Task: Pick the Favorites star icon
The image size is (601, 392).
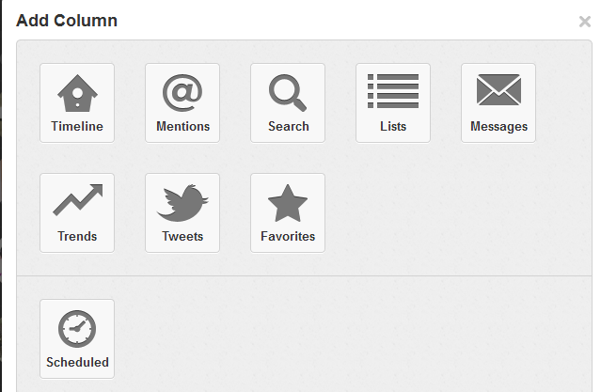Action: coord(288,202)
